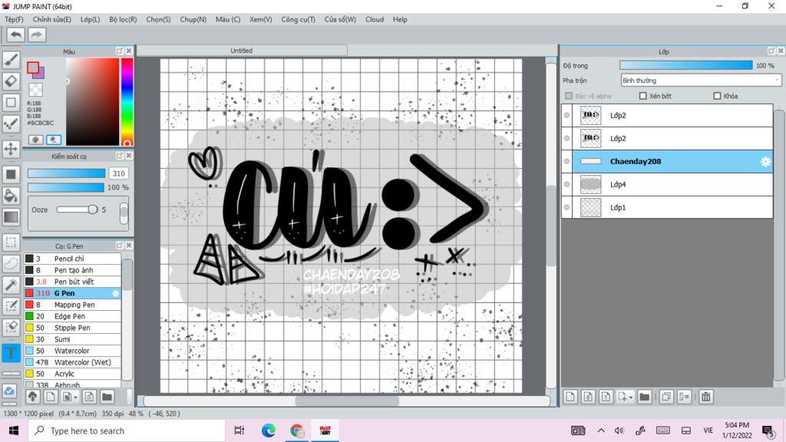Click the cloud sync icon in left toolbar
The image size is (786, 442).
pyautogui.click(x=9, y=391)
